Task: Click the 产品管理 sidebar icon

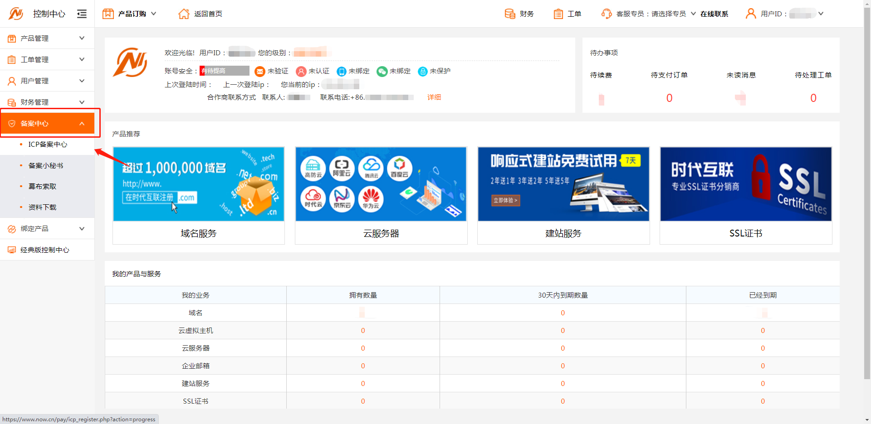Action: (12, 39)
